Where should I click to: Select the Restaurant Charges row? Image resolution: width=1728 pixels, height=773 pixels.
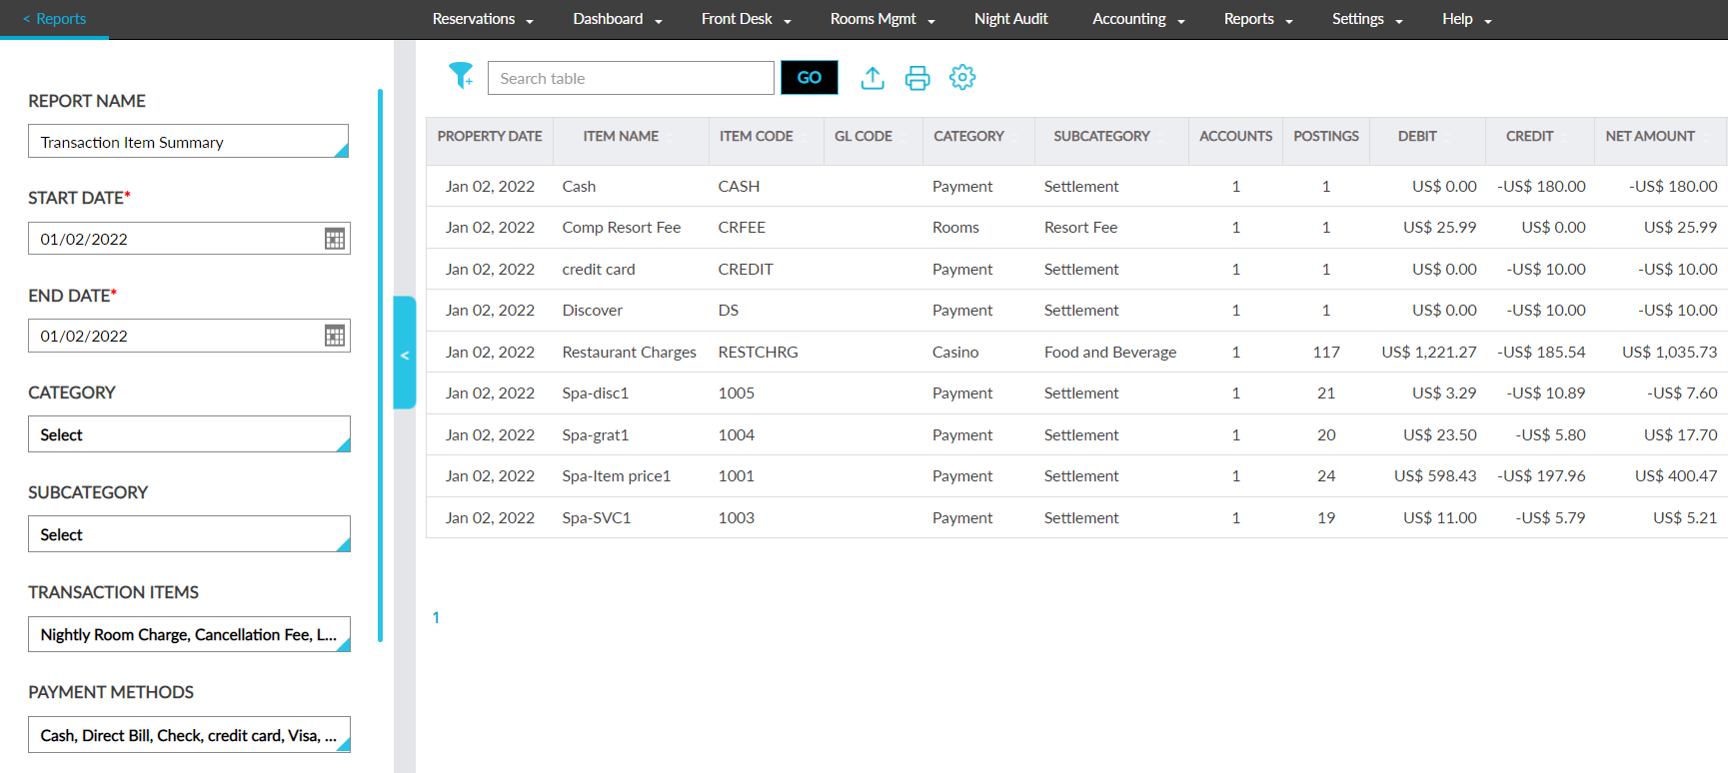point(1076,352)
